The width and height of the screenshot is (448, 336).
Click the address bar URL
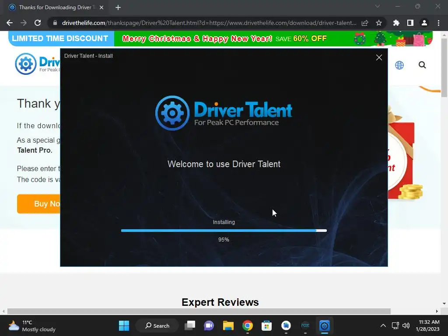209,23
